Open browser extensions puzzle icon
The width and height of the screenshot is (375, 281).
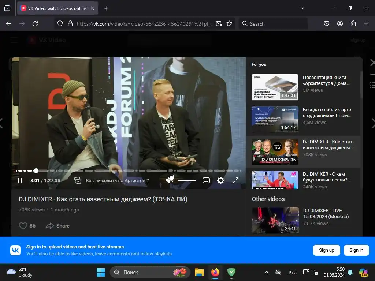[353, 23]
